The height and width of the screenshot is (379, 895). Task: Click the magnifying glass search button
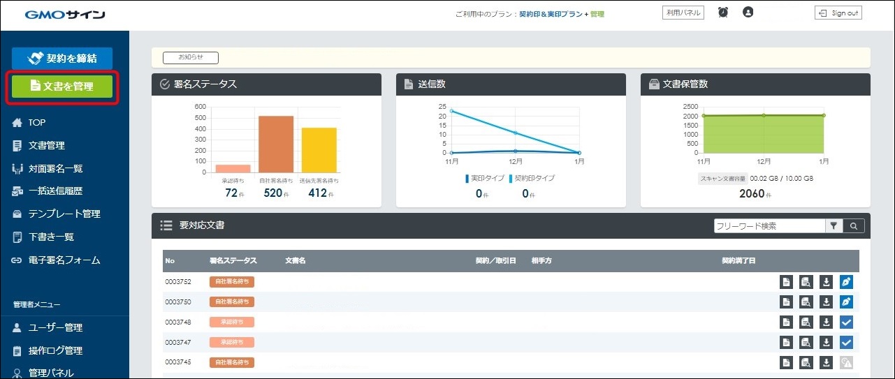[x=854, y=226]
